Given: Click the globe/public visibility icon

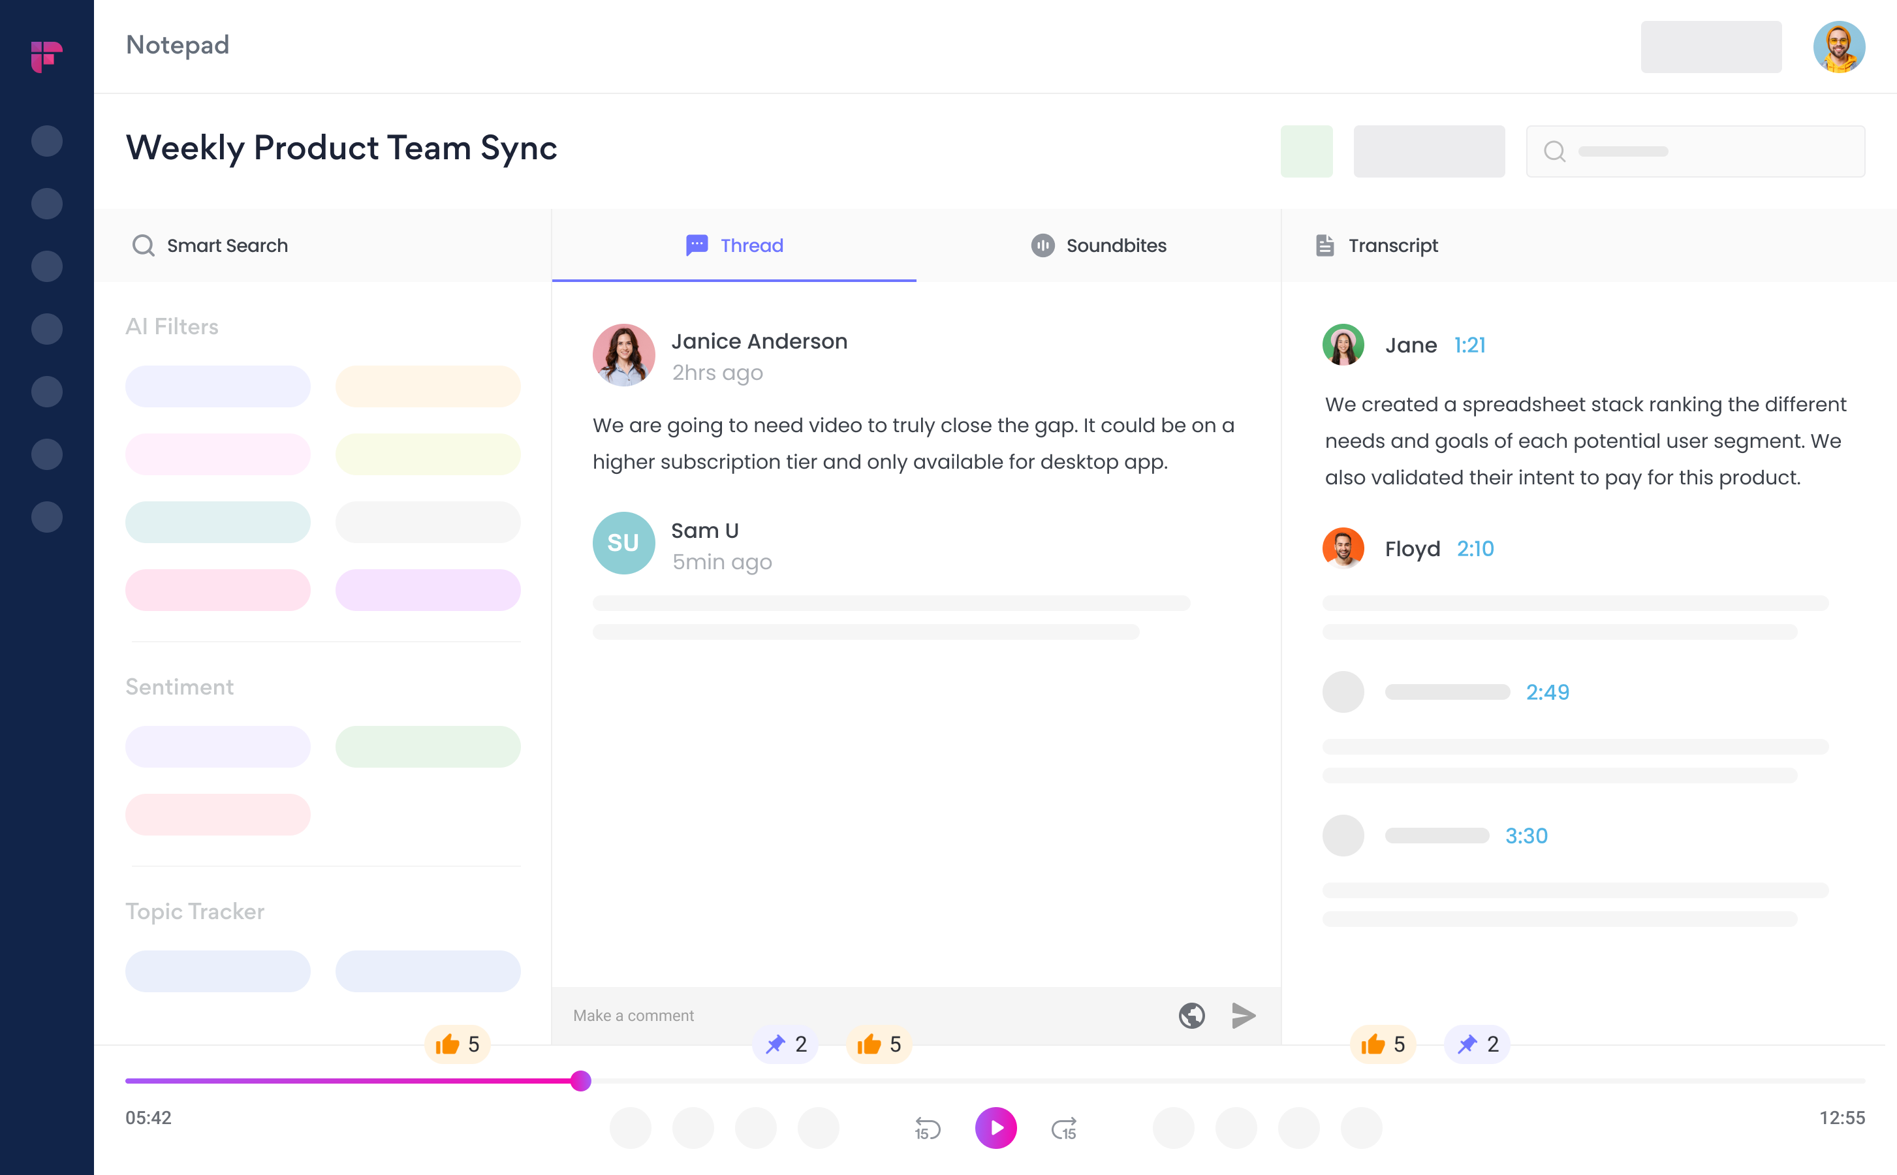Looking at the screenshot, I should (1193, 1015).
